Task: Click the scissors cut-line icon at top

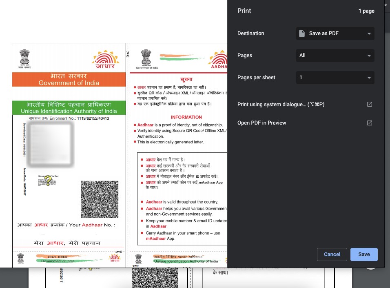Action: point(128,54)
